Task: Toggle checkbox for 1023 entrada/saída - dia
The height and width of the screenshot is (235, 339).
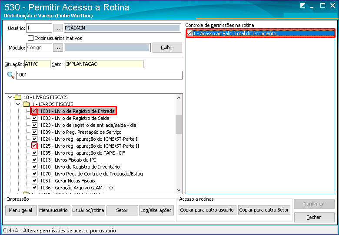Action: click(35, 125)
